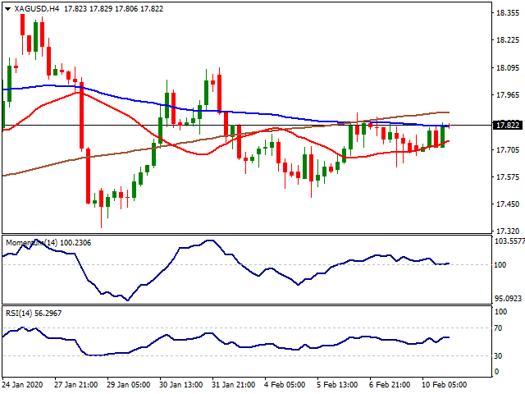
Task: Click the RSI 30 level label
Action: click(498, 355)
